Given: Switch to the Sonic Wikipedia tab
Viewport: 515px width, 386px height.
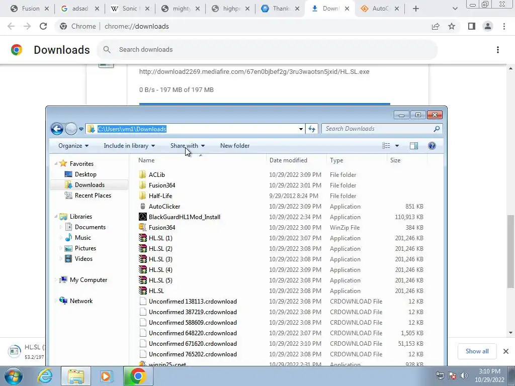Looking at the screenshot, I should point(129,9).
